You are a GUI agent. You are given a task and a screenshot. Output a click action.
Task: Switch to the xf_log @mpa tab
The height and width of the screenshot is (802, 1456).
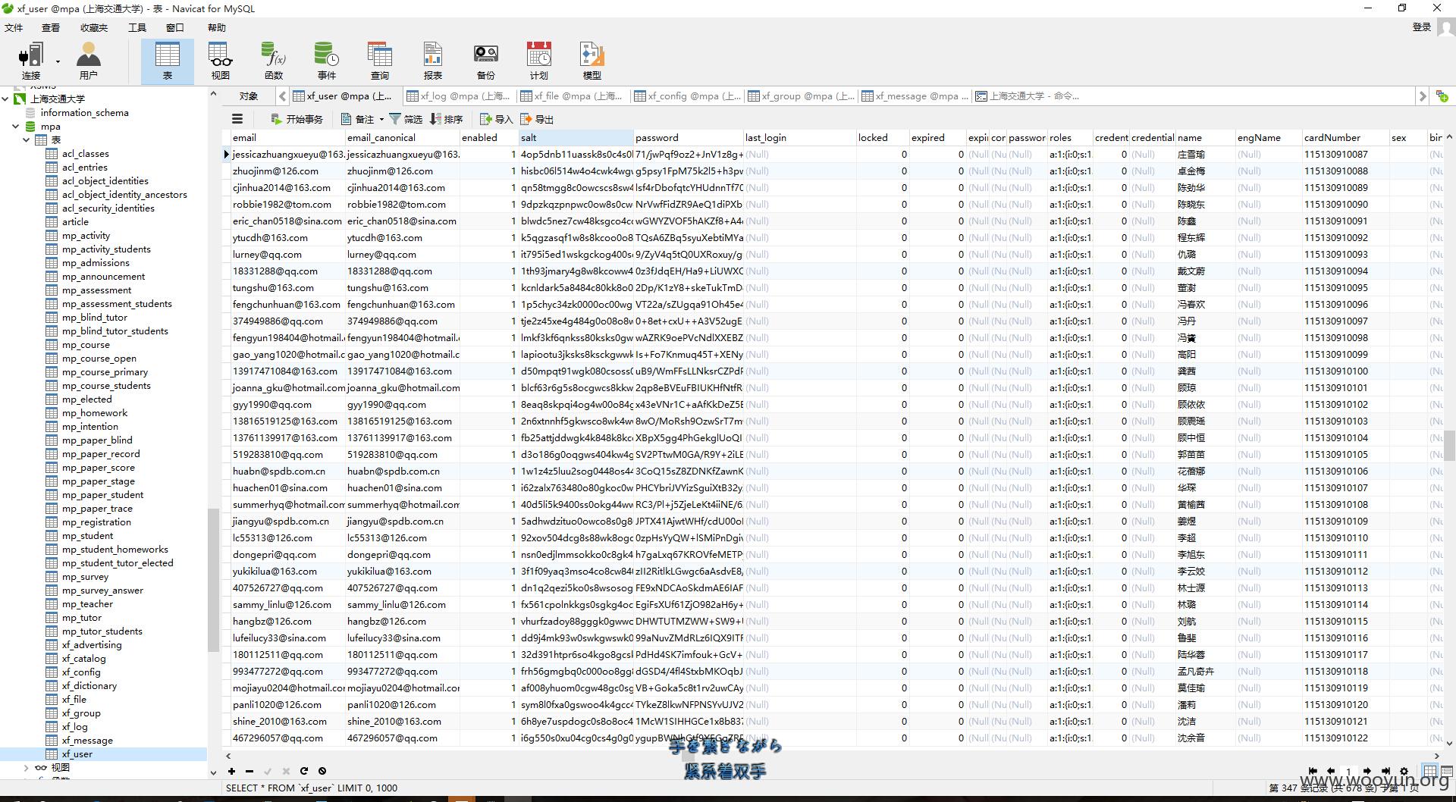(459, 96)
